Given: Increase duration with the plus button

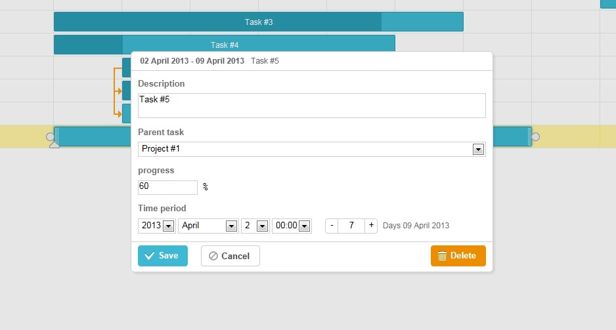Looking at the screenshot, I should click(x=371, y=226).
